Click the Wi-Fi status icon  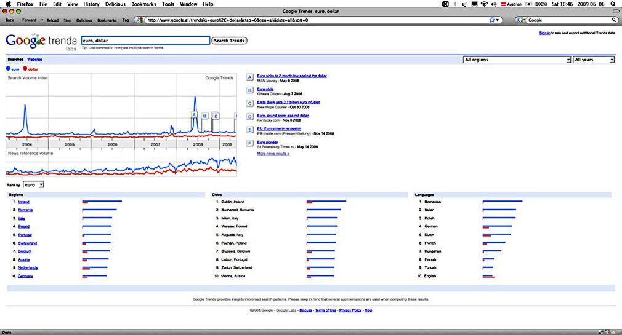[x=484, y=4]
